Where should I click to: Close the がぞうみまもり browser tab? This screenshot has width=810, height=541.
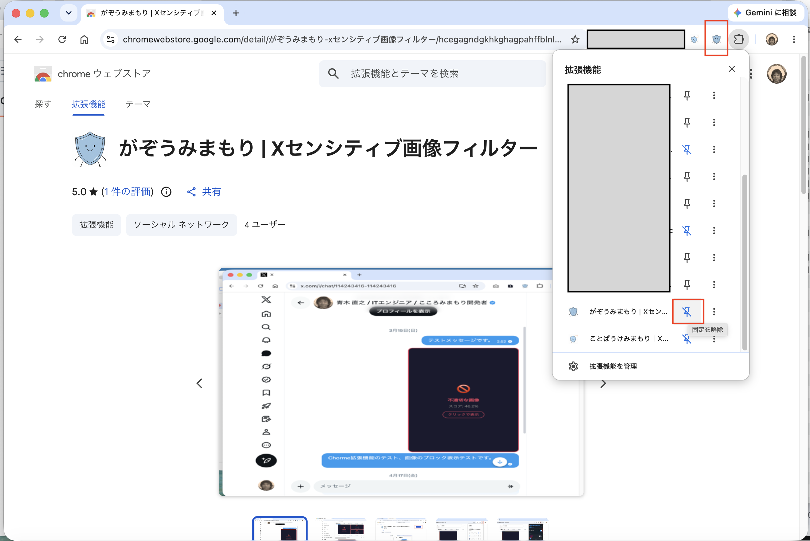tap(214, 13)
